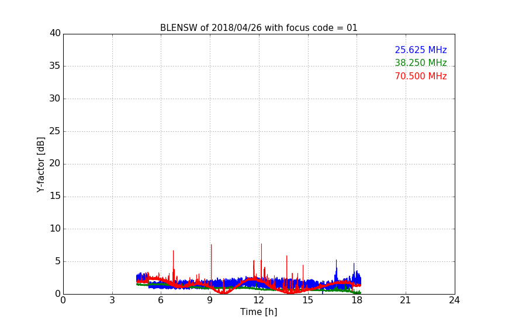The height and width of the screenshot is (336, 505).
Task: Click the 'Time [h]' axis label
Action: coord(258,312)
